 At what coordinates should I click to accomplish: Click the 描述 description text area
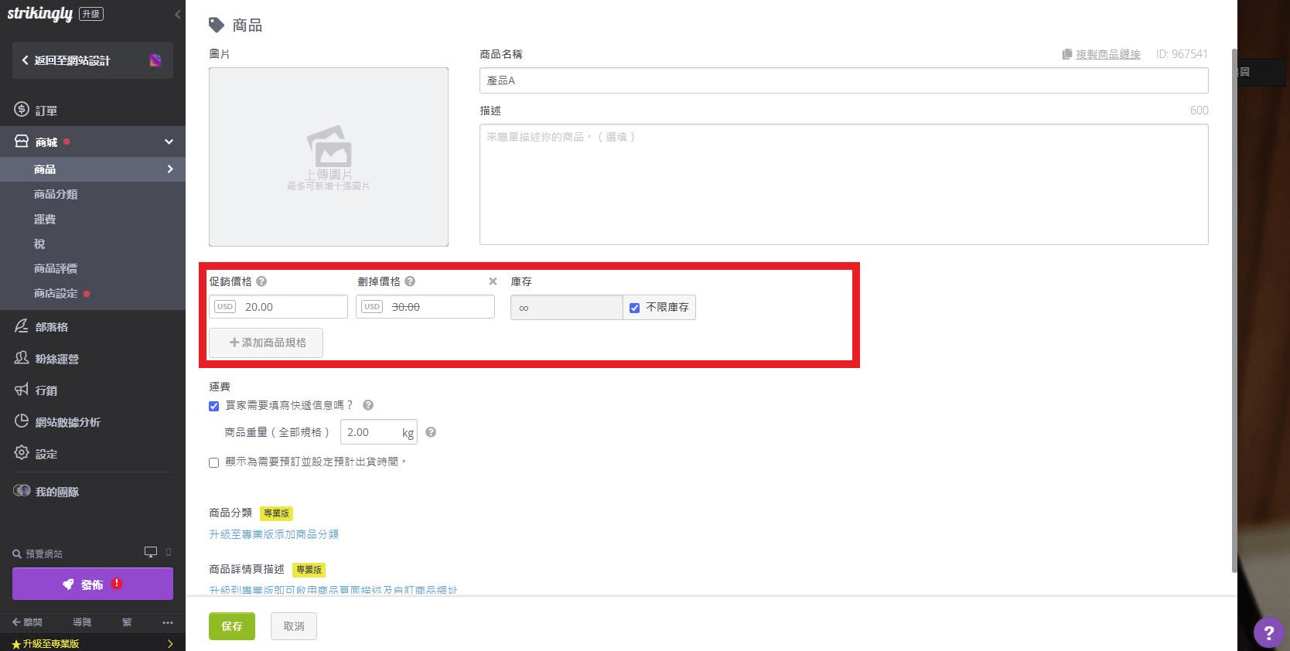click(844, 184)
